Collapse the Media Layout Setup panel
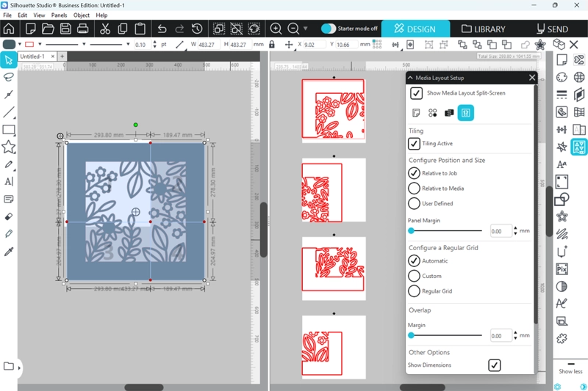Viewport: 588px width, 391px height. tap(410, 78)
